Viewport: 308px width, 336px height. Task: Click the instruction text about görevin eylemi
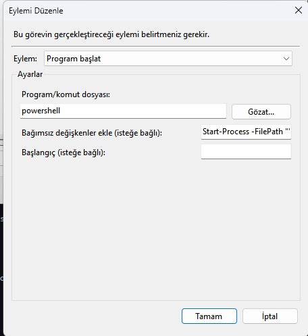point(111,34)
